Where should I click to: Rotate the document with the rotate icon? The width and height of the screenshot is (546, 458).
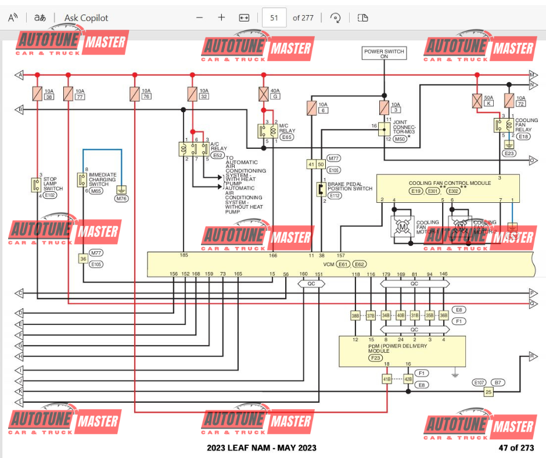click(x=335, y=17)
